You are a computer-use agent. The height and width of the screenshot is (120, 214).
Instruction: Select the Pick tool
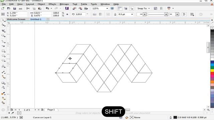[3, 20]
